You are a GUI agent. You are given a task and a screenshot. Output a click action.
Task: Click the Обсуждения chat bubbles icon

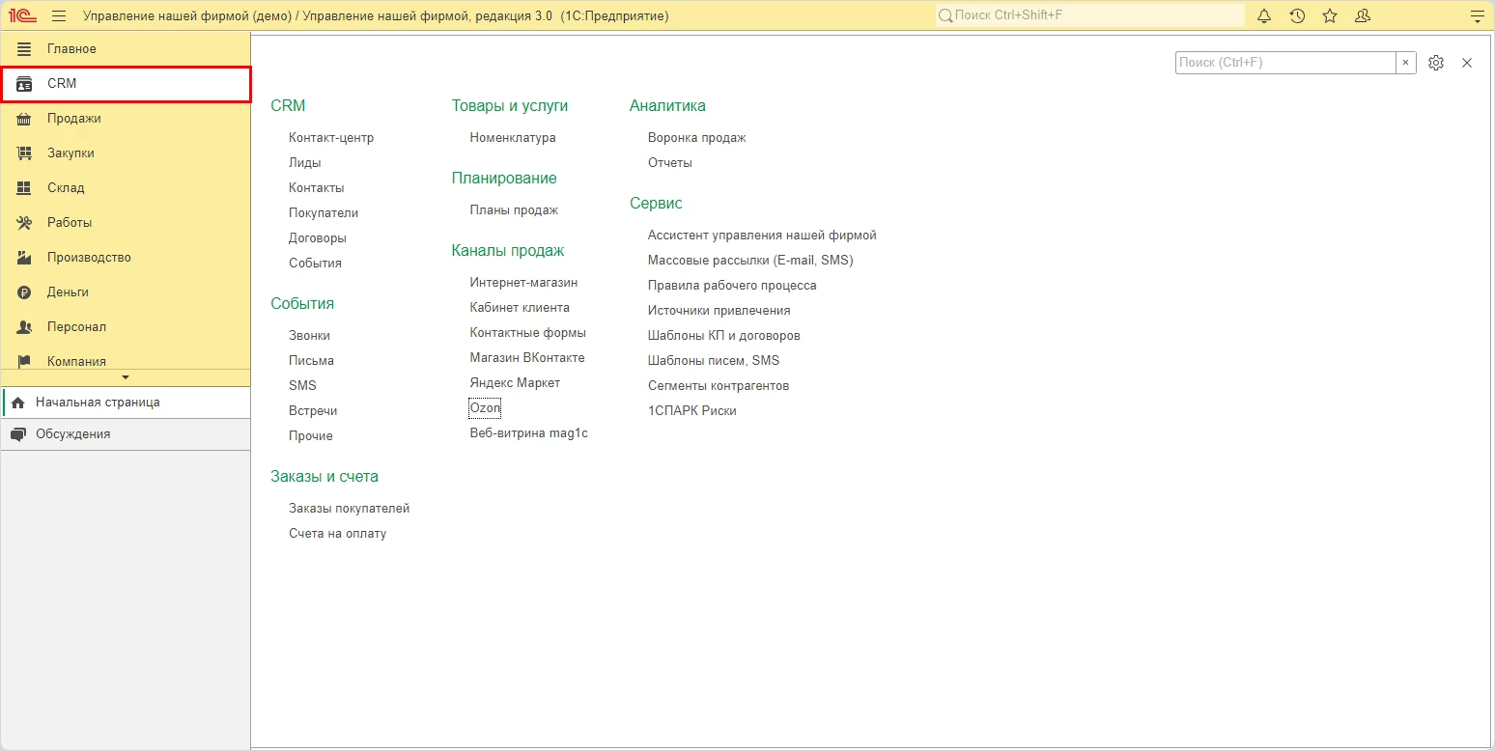(18, 434)
